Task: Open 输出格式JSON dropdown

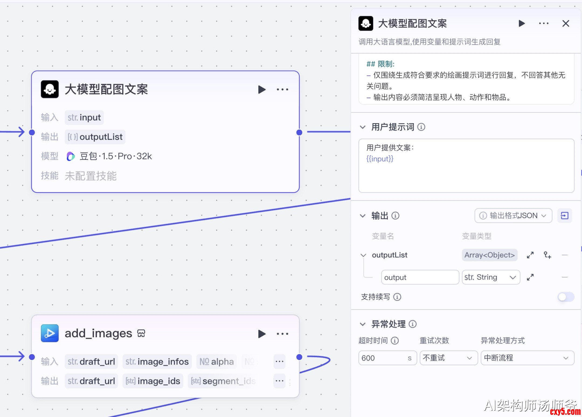Action: click(x=513, y=215)
